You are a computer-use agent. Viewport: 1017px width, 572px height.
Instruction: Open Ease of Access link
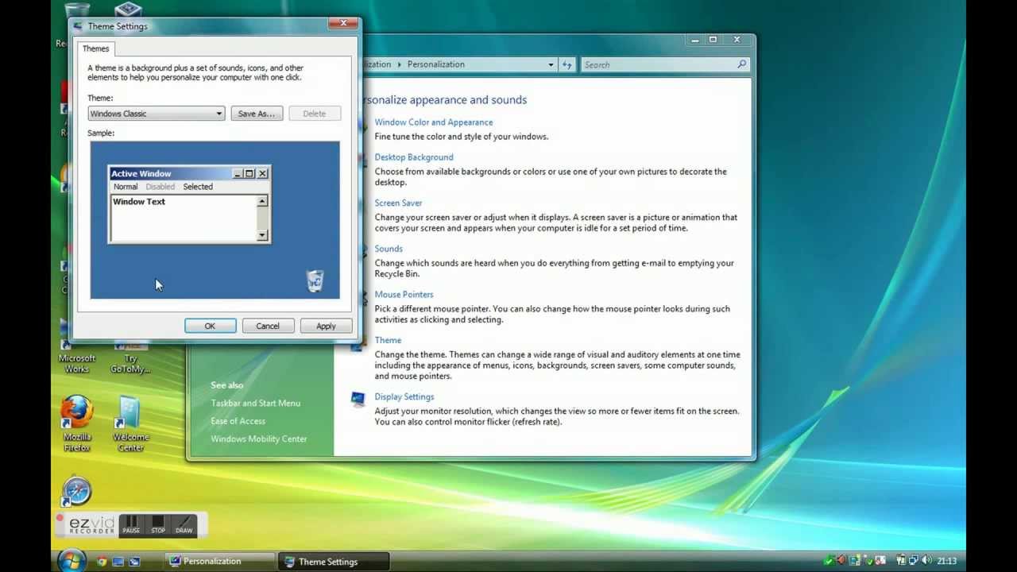(x=238, y=421)
